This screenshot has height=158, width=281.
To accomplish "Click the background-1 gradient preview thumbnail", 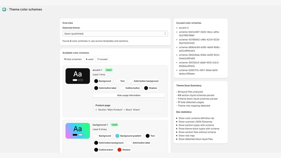I will click(x=78, y=131).
